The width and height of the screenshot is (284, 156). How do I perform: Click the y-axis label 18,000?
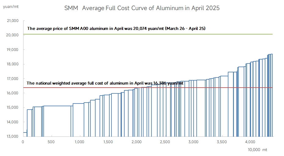[13, 64]
